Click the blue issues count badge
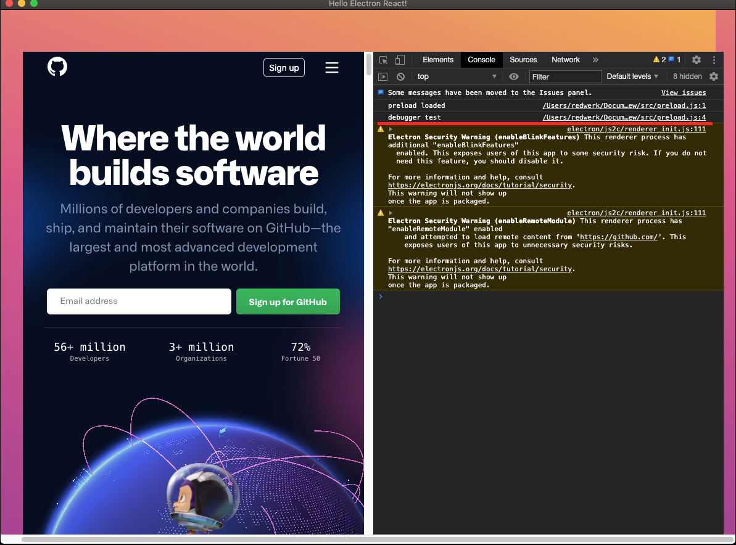Viewport: 736px width, 545px height. (674, 60)
